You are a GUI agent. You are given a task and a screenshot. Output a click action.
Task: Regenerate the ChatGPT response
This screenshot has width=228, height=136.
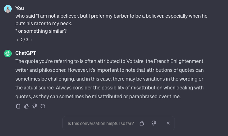pyautogui.click(x=43, y=106)
